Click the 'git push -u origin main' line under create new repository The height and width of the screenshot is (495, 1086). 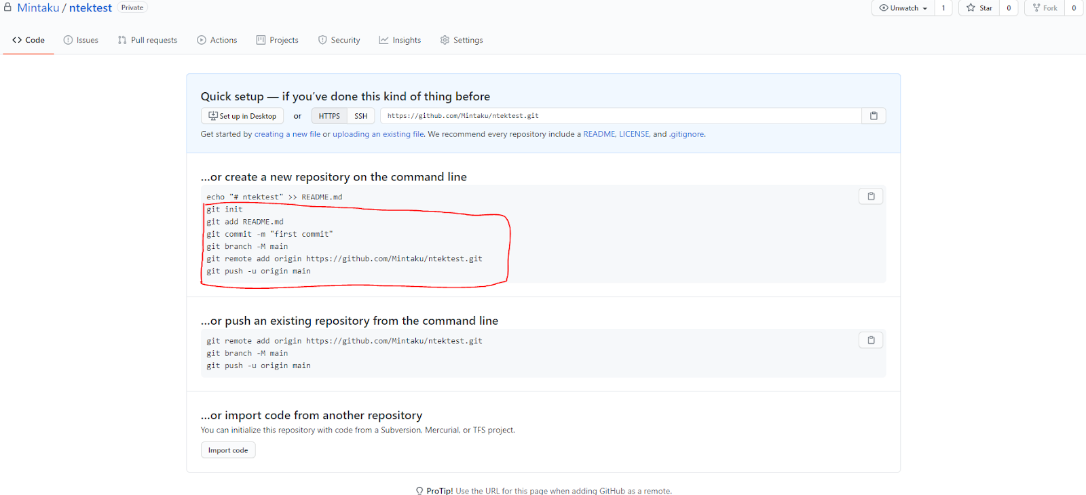click(x=259, y=271)
